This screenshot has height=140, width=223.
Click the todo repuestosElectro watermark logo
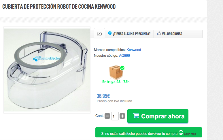pyautogui.click(x=47, y=58)
